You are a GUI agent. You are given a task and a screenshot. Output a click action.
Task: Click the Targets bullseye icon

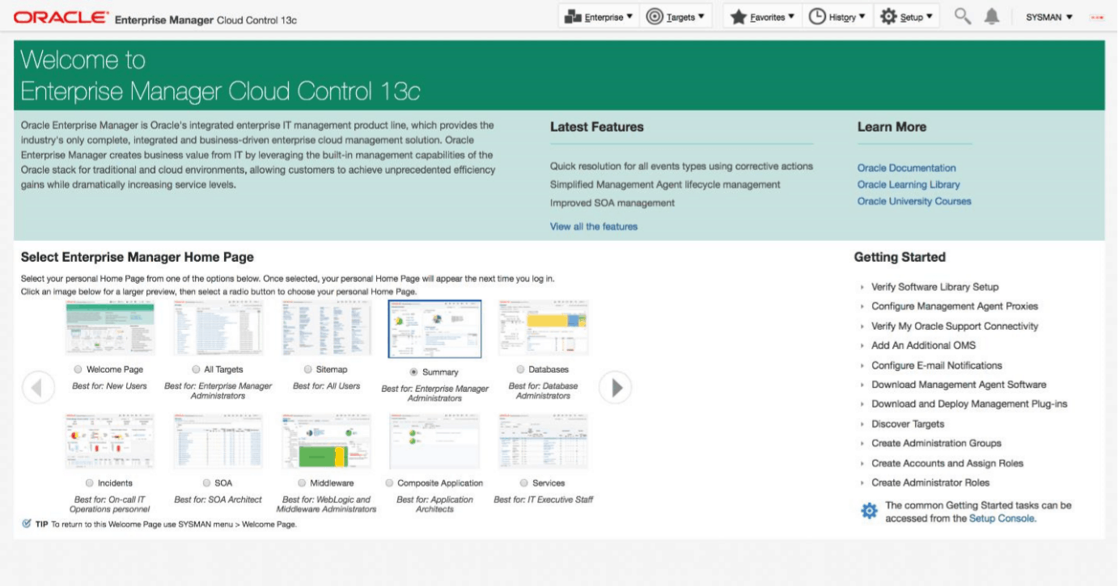pos(654,15)
